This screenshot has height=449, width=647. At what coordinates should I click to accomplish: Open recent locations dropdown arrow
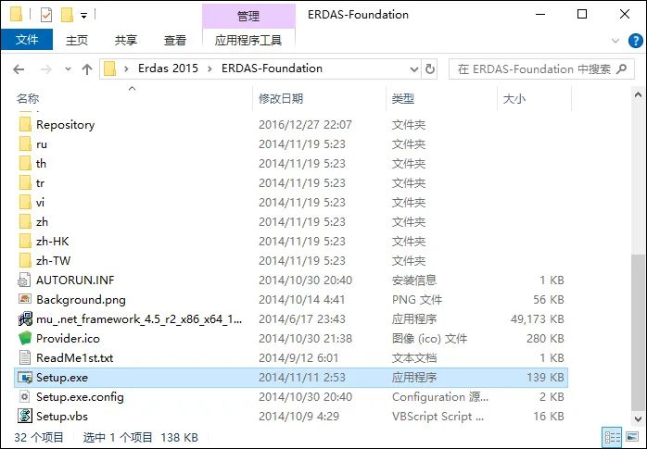(x=68, y=69)
